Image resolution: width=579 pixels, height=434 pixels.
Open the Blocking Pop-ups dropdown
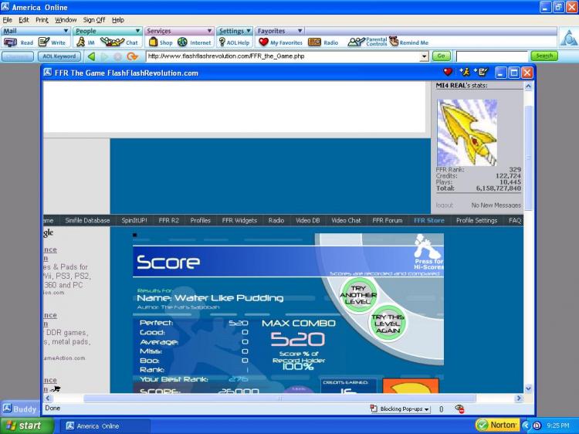[405, 409]
